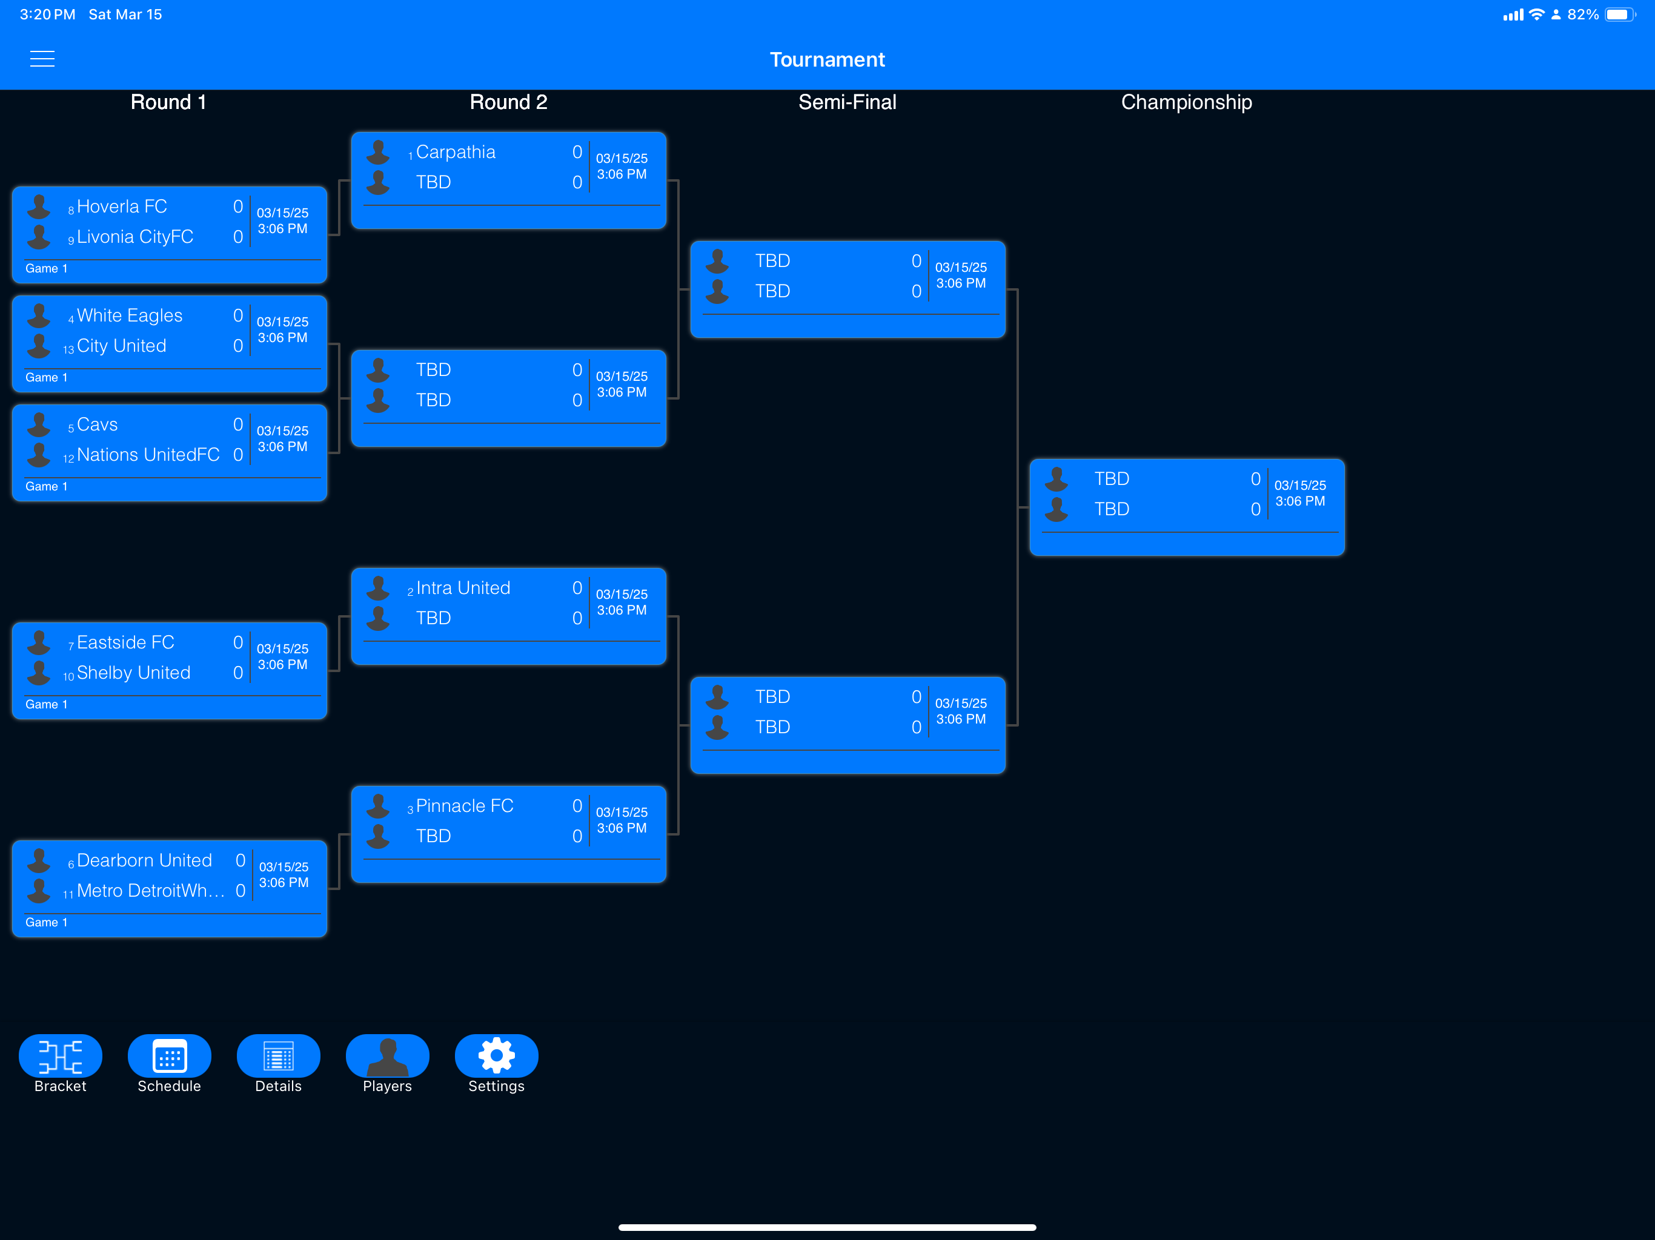Open Settings gear icon

[x=496, y=1056]
